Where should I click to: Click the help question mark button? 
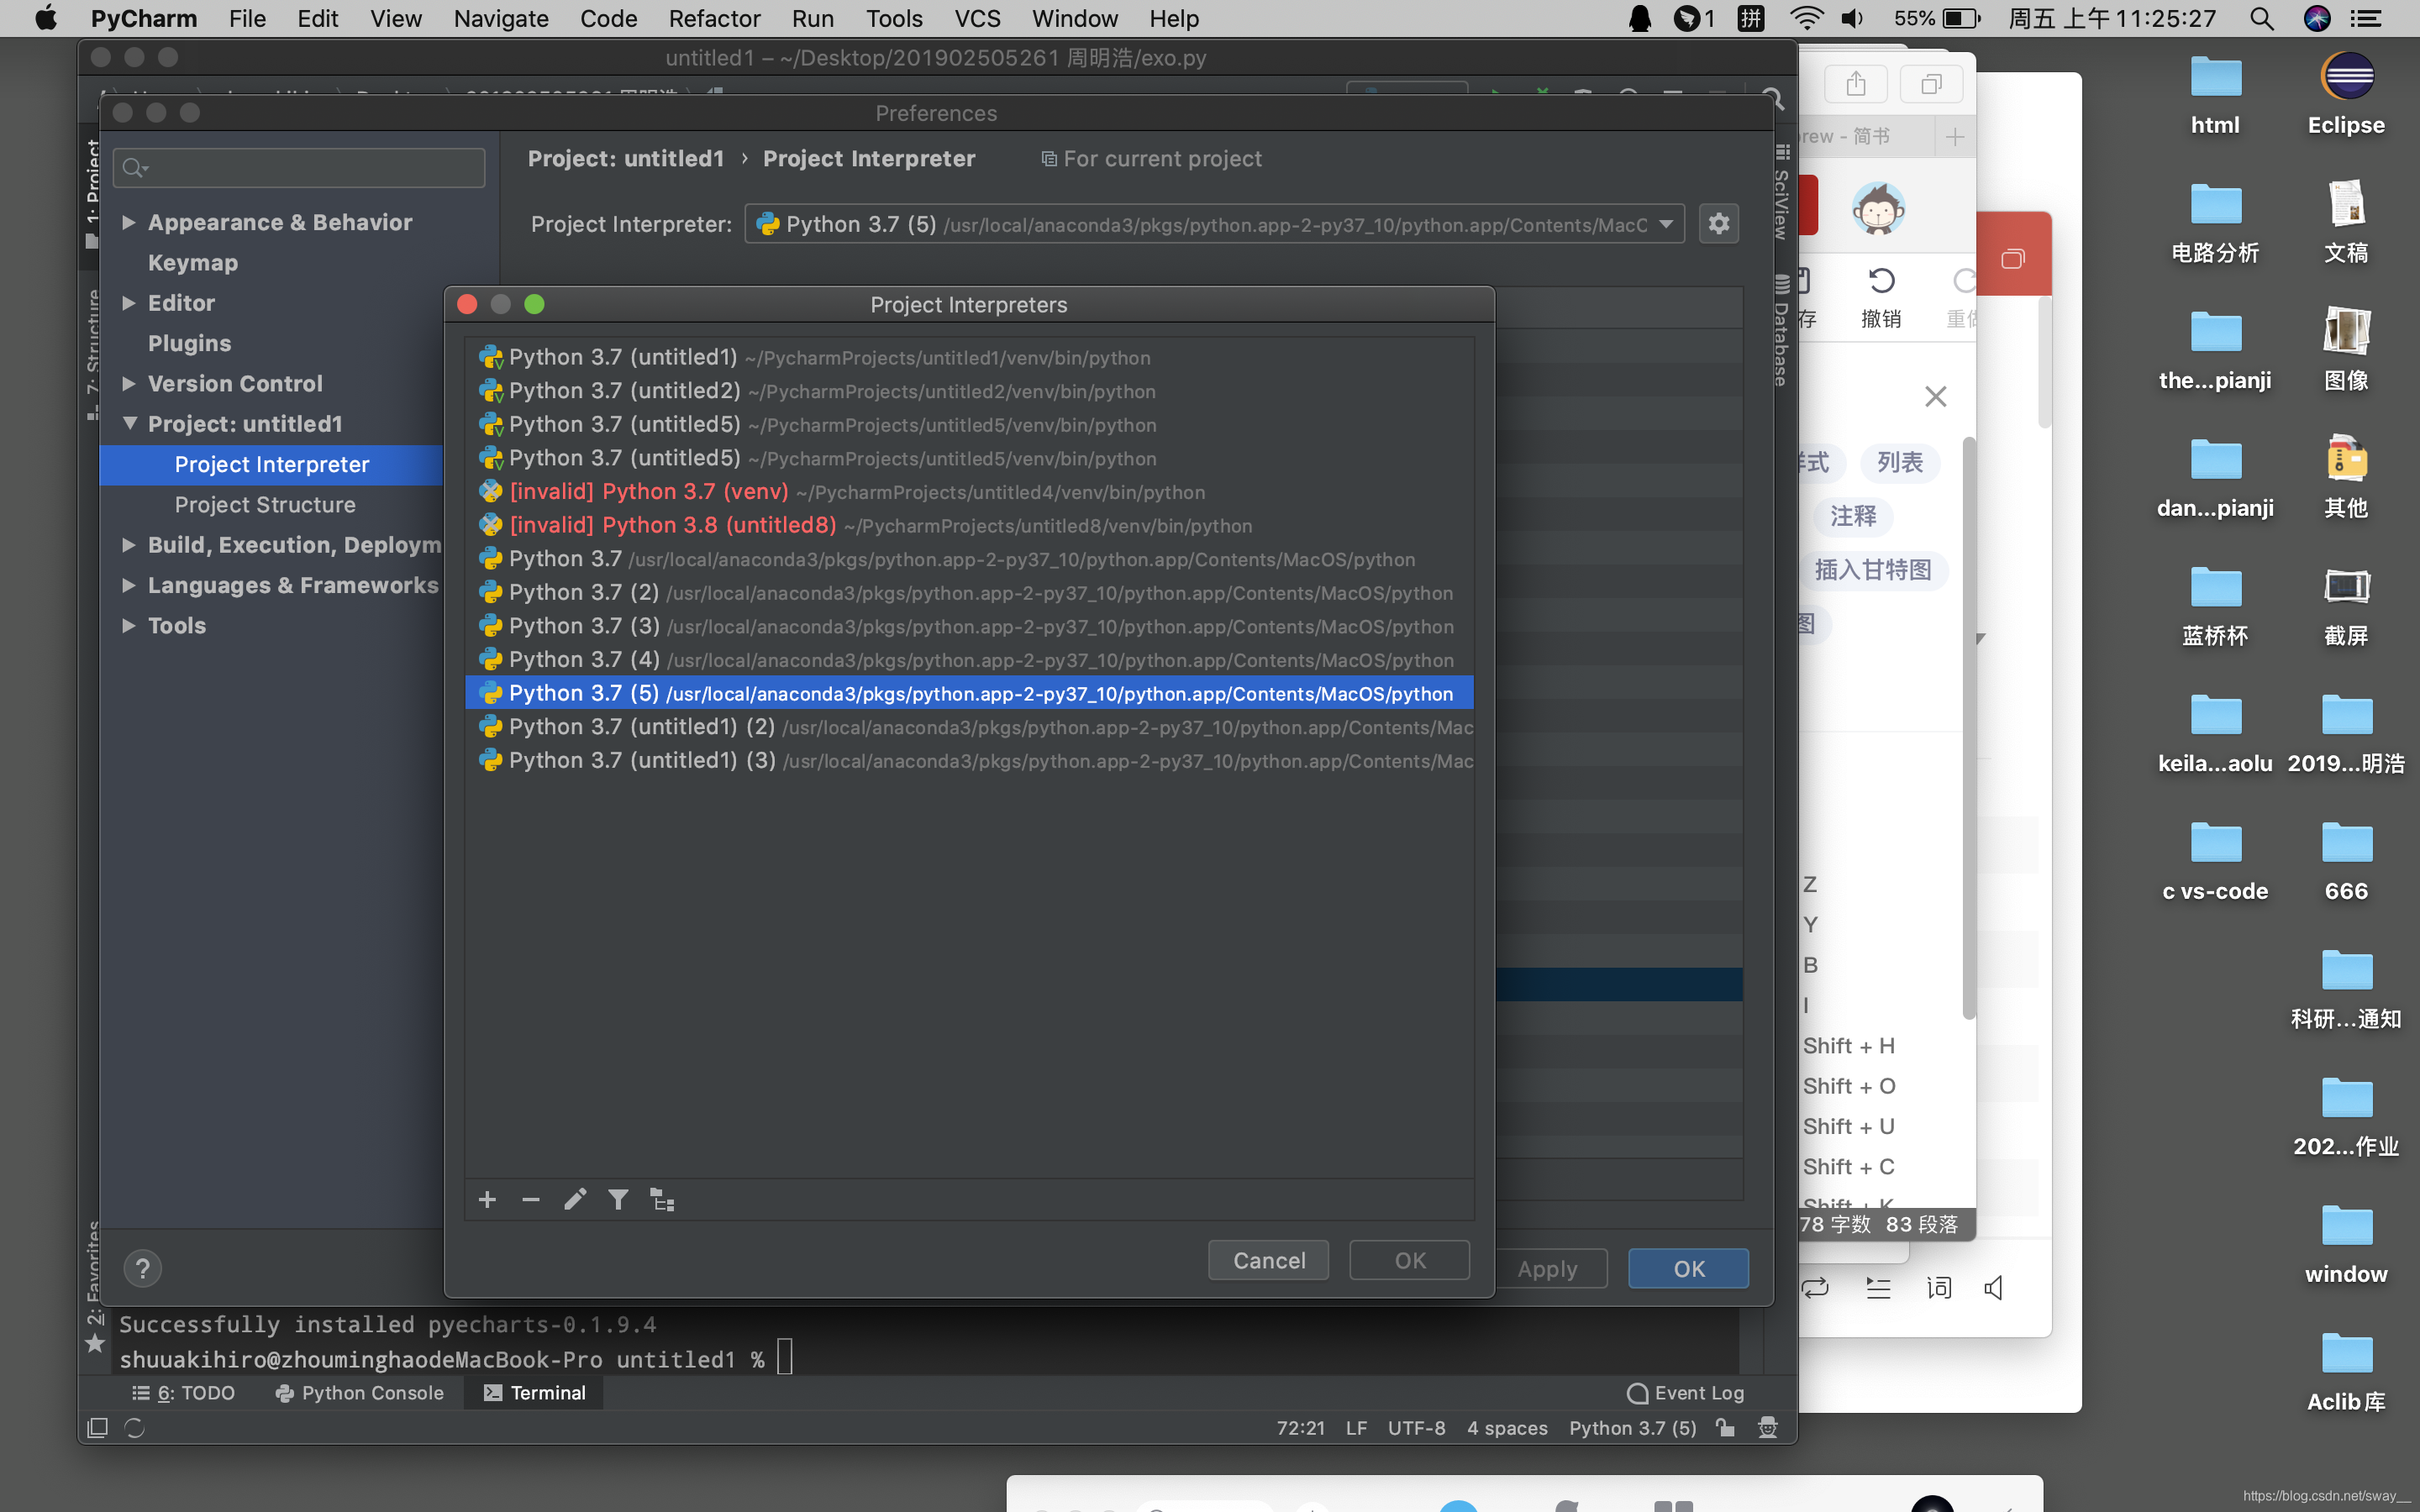pyautogui.click(x=142, y=1269)
